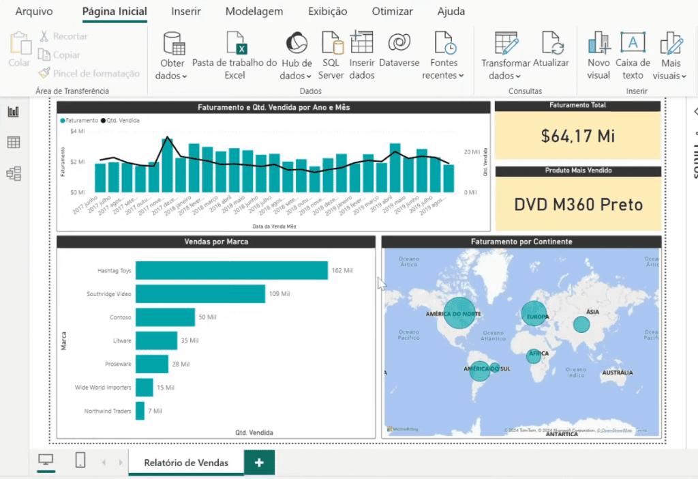Open Obter dados database icon
698x479 pixels.
[x=174, y=43]
